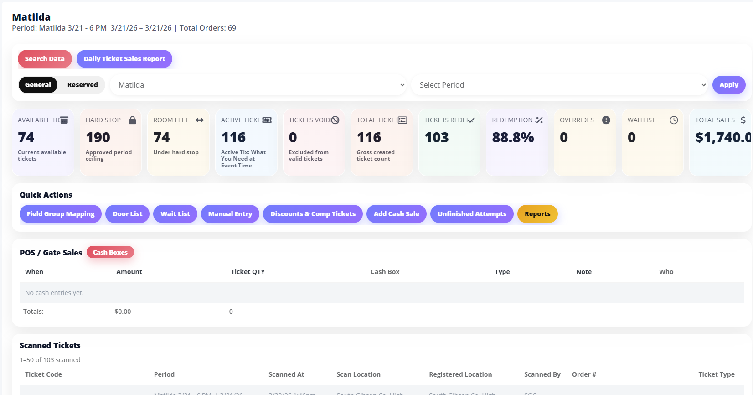Click the Overrides exclamation icon

pos(606,120)
